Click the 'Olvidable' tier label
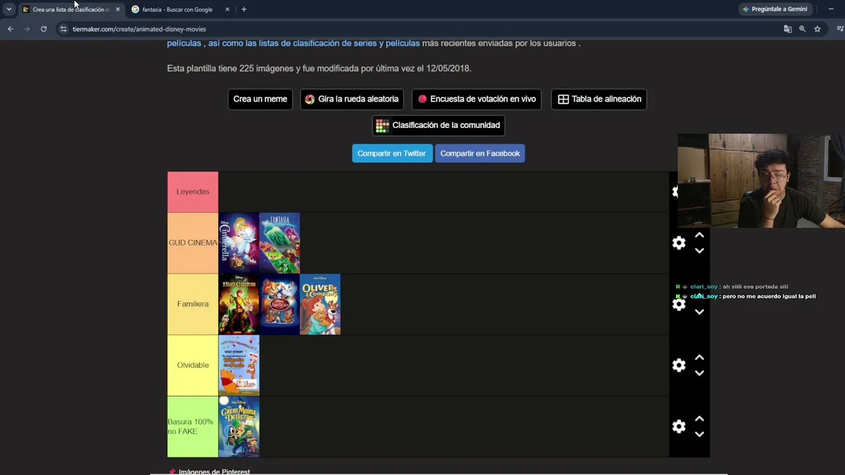This screenshot has width=845, height=475. [x=193, y=365]
